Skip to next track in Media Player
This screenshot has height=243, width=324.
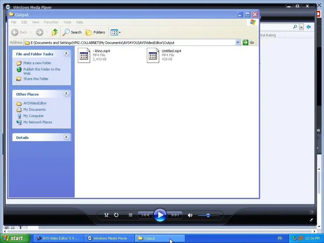[x=175, y=215]
